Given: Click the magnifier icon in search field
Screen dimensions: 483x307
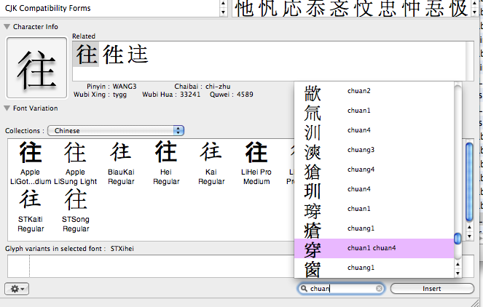Looking at the screenshot, I should [x=304, y=289].
